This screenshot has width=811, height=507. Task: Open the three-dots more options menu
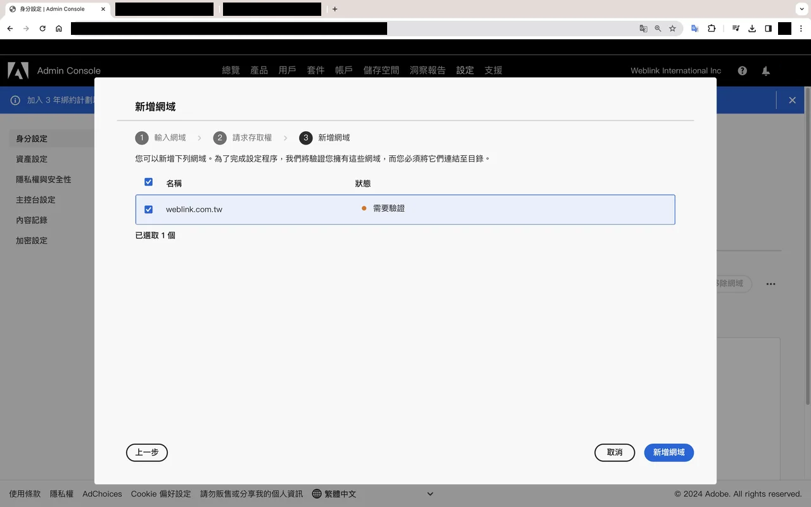770,284
